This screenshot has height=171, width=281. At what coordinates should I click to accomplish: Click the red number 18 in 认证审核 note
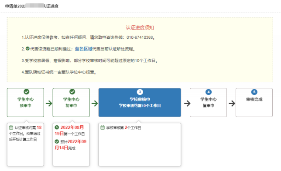[x=39, y=127]
